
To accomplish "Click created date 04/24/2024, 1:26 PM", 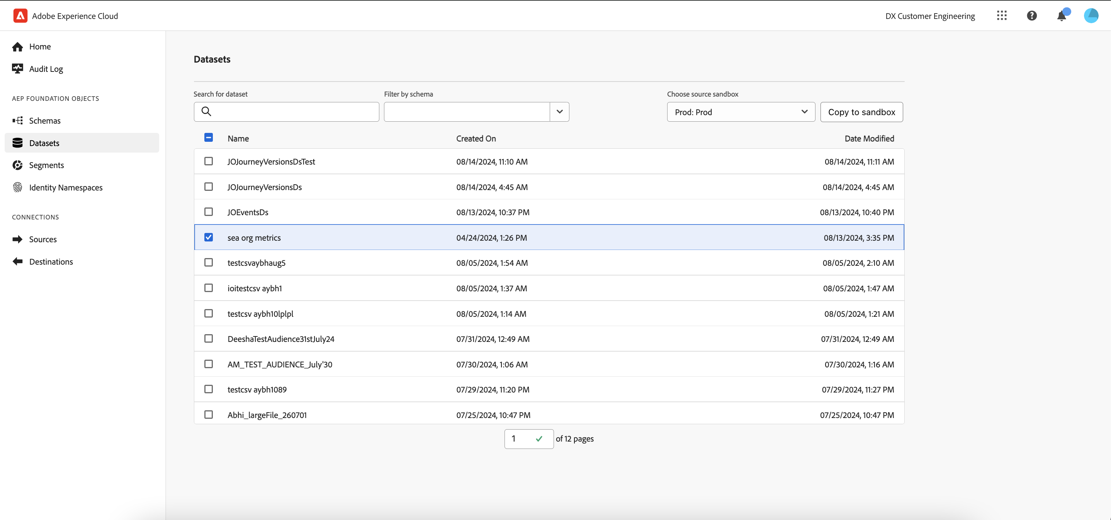I will click(491, 238).
